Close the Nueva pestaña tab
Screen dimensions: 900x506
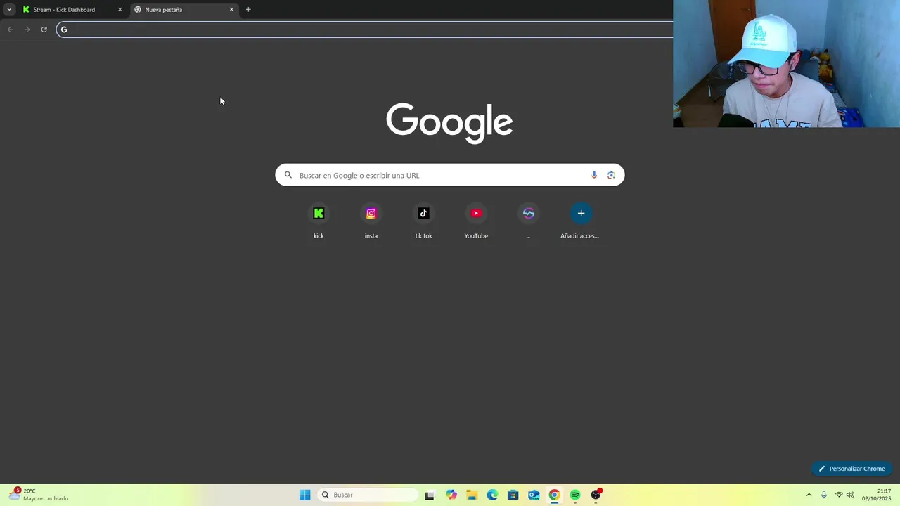231,10
